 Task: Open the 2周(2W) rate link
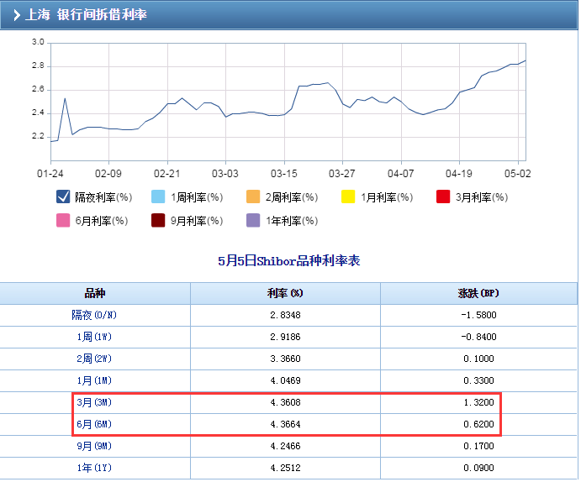94,359
